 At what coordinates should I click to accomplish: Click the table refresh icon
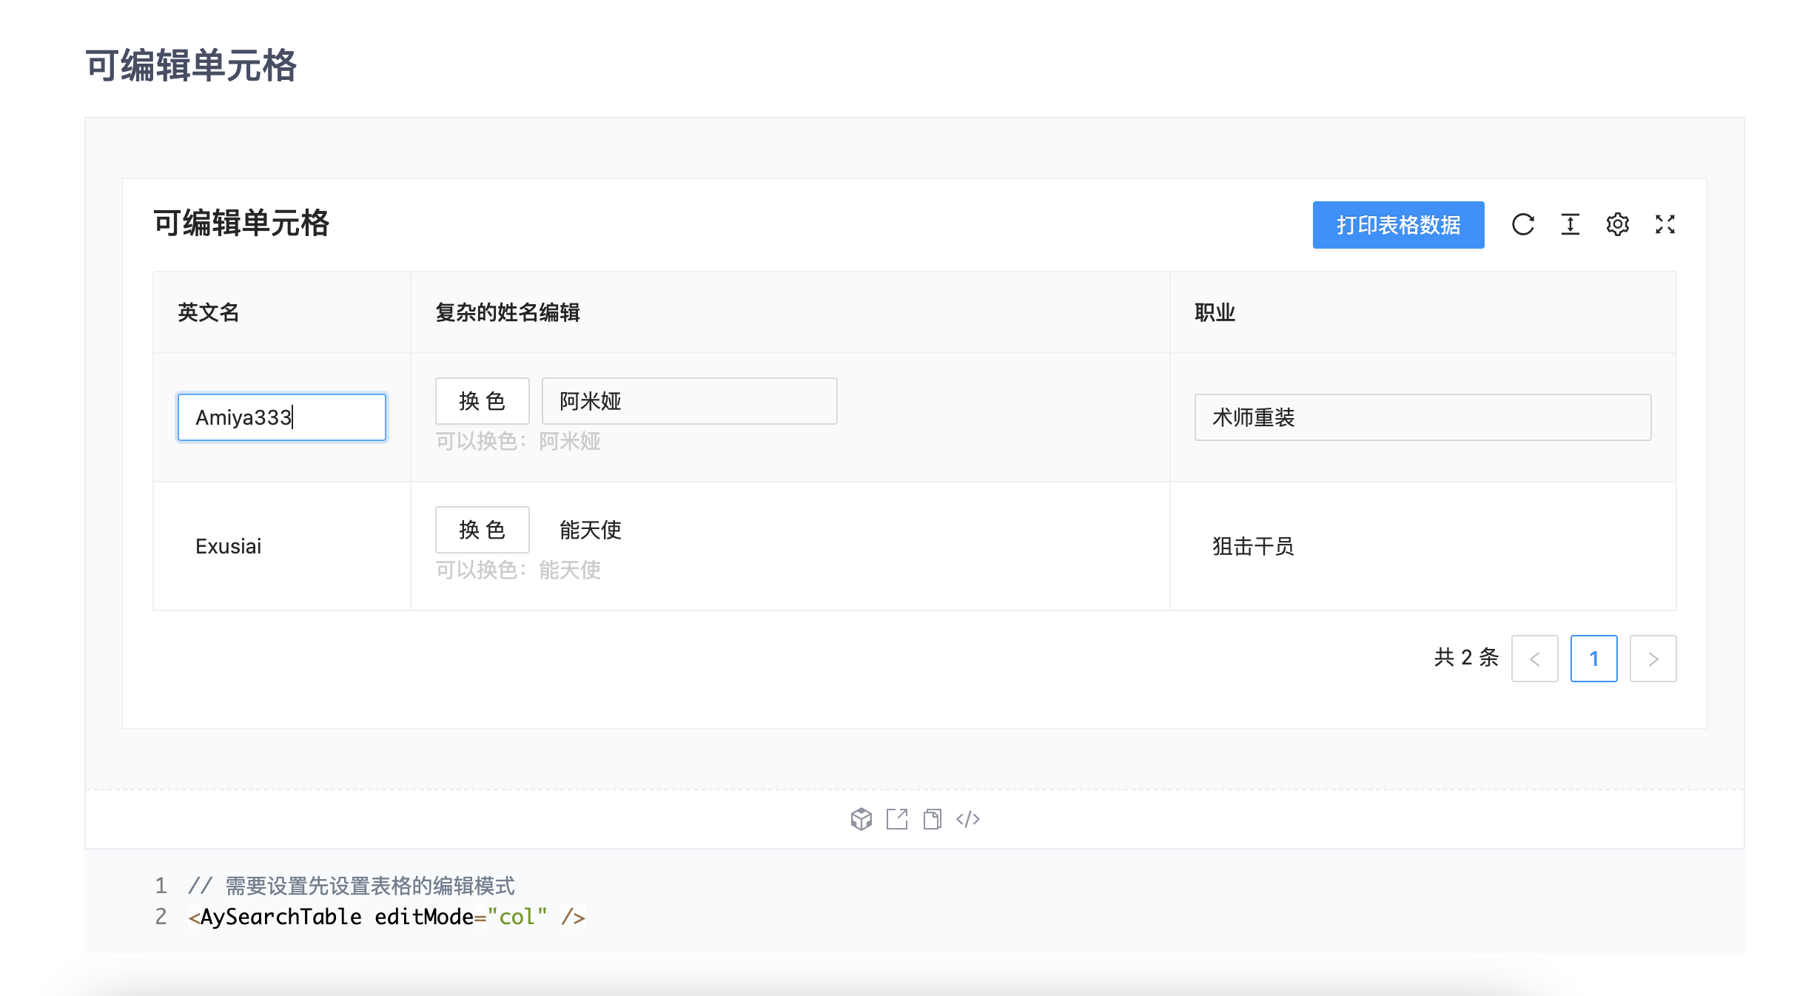tap(1522, 224)
